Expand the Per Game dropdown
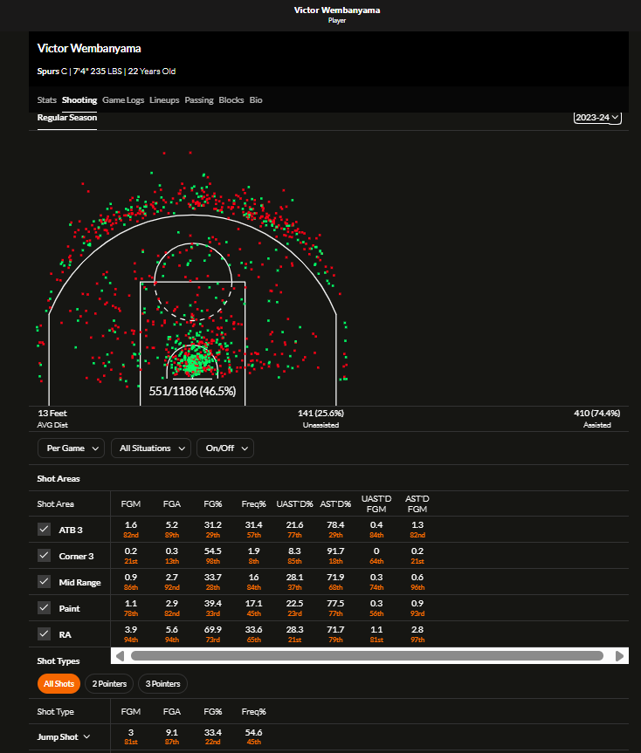 tap(71, 448)
